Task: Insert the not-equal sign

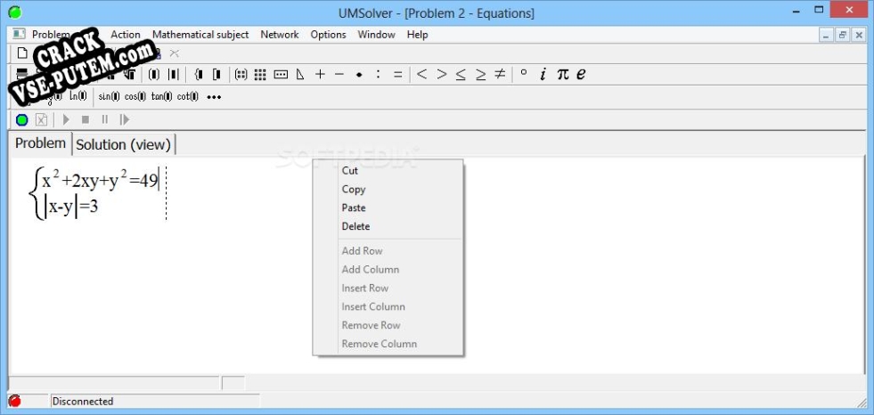Action: click(x=500, y=74)
